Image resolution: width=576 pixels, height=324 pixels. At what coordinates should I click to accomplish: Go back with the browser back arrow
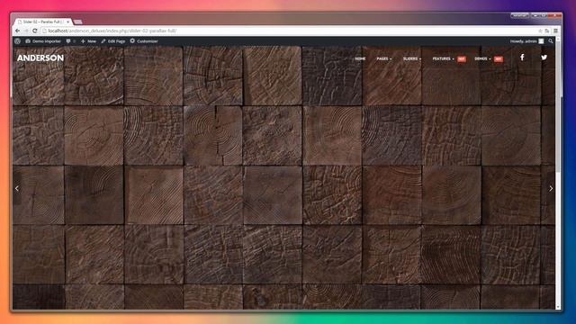pos(17,31)
